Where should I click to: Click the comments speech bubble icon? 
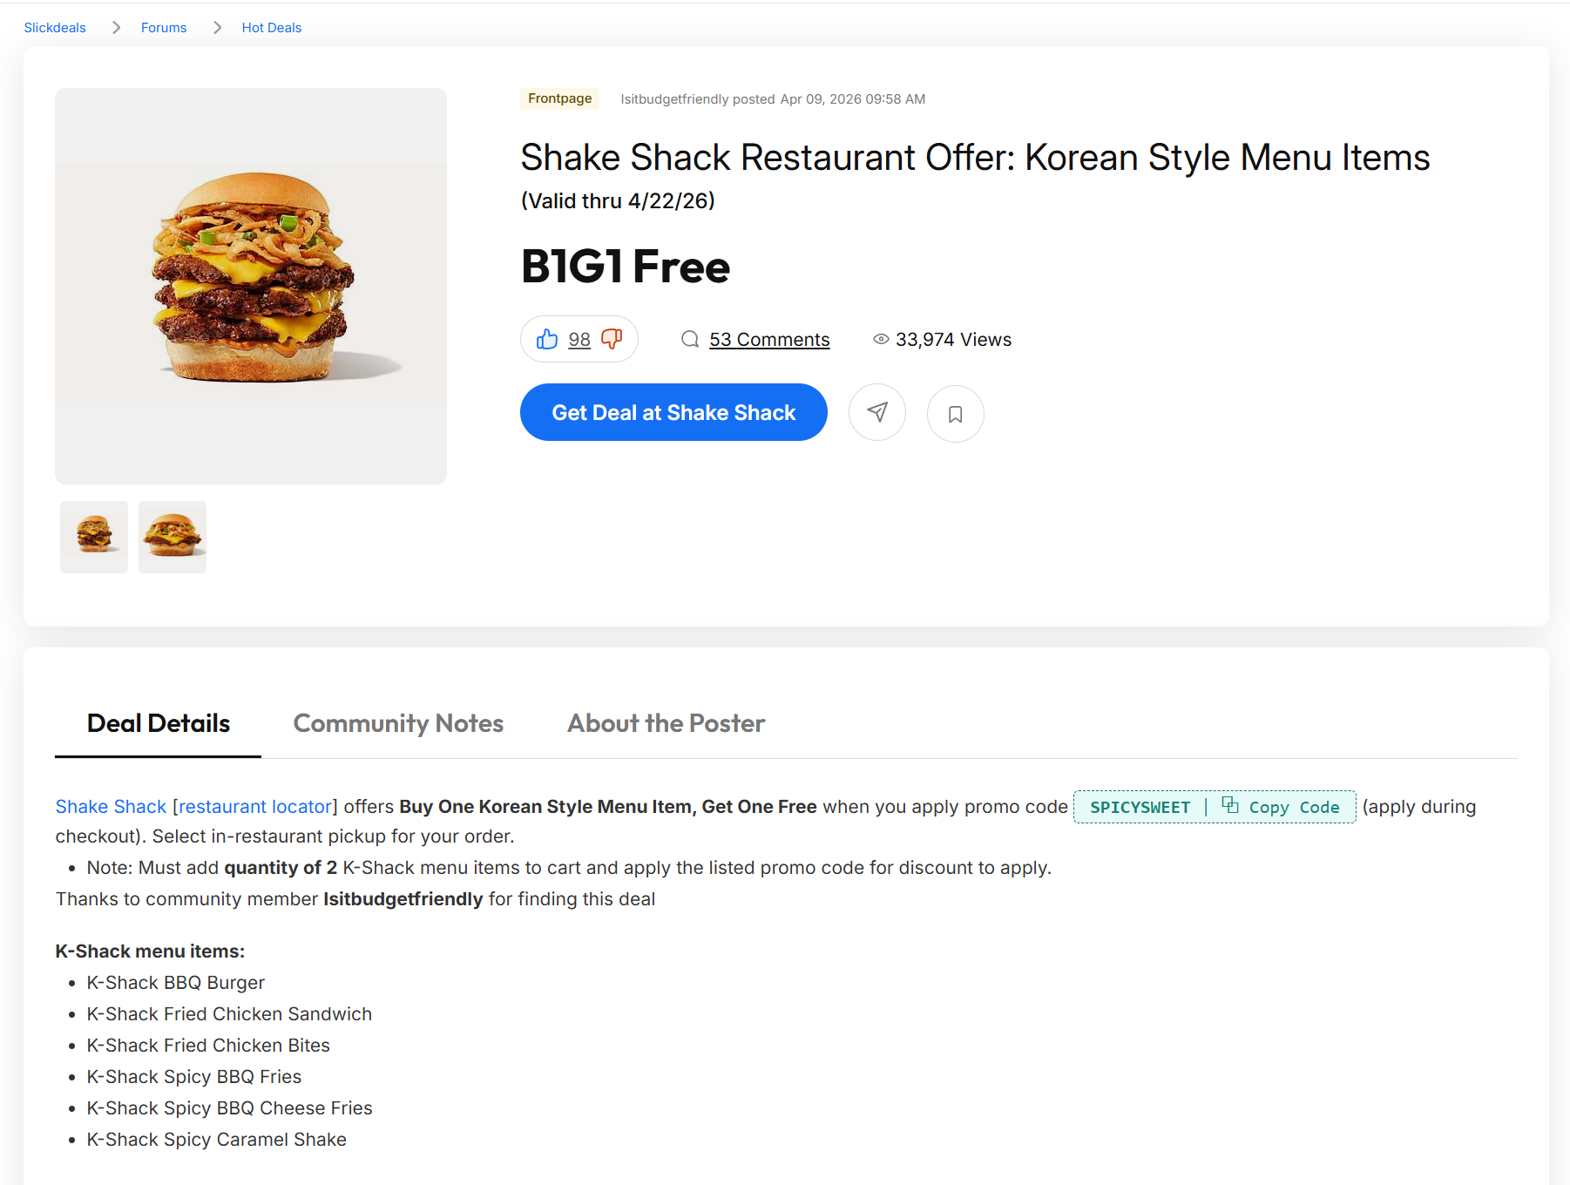pos(690,339)
